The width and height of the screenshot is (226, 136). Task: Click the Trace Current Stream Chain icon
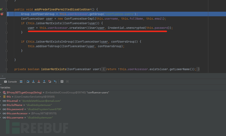click(x=67, y=82)
